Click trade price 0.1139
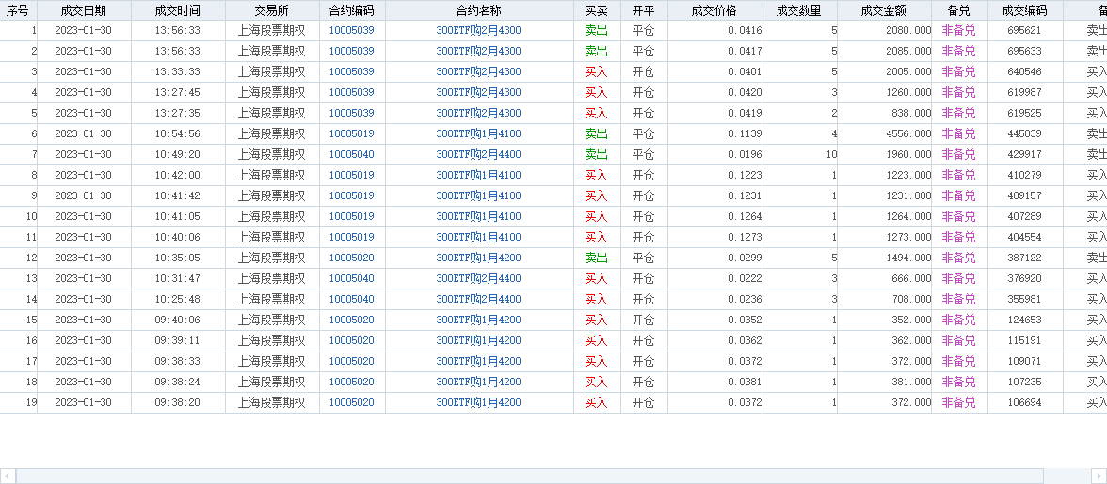Image resolution: width=1107 pixels, height=484 pixels. tap(745, 133)
